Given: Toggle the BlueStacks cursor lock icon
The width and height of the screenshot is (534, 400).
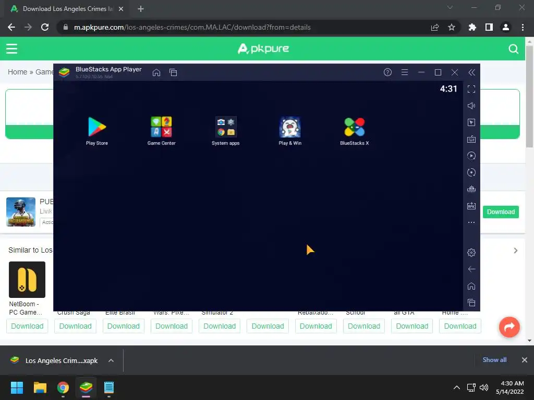Looking at the screenshot, I should (x=471, y=122).
